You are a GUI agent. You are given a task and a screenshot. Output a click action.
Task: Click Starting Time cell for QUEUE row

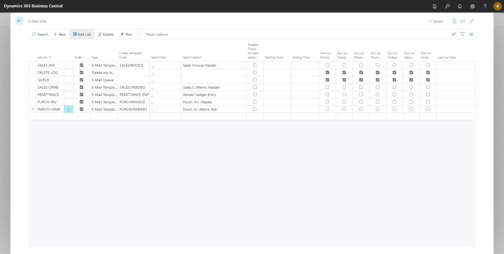coord(277,80)
